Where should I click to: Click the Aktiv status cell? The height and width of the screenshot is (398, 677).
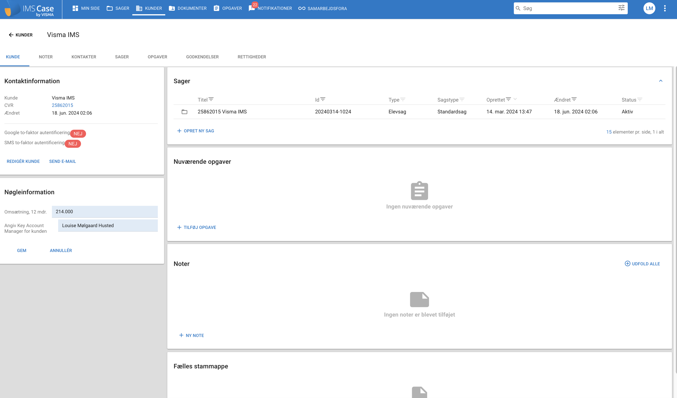627,112
